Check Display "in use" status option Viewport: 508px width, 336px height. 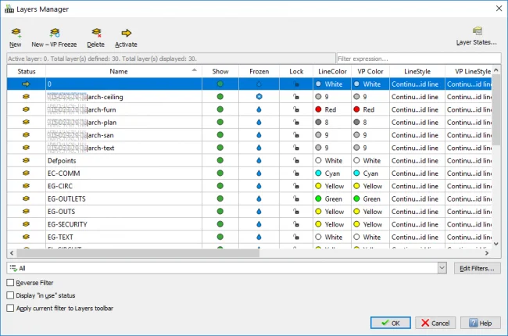tap(10, 295)
